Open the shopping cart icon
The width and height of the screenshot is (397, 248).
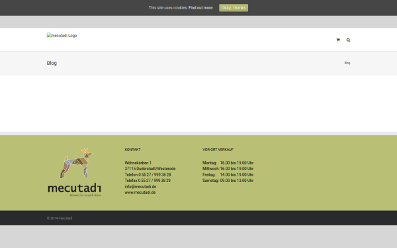click(x=338, y=40)
